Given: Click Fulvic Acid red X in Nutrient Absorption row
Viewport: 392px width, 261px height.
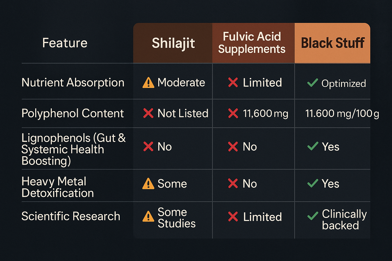Looking at the screenshot, I should click(x=233, y=82).
